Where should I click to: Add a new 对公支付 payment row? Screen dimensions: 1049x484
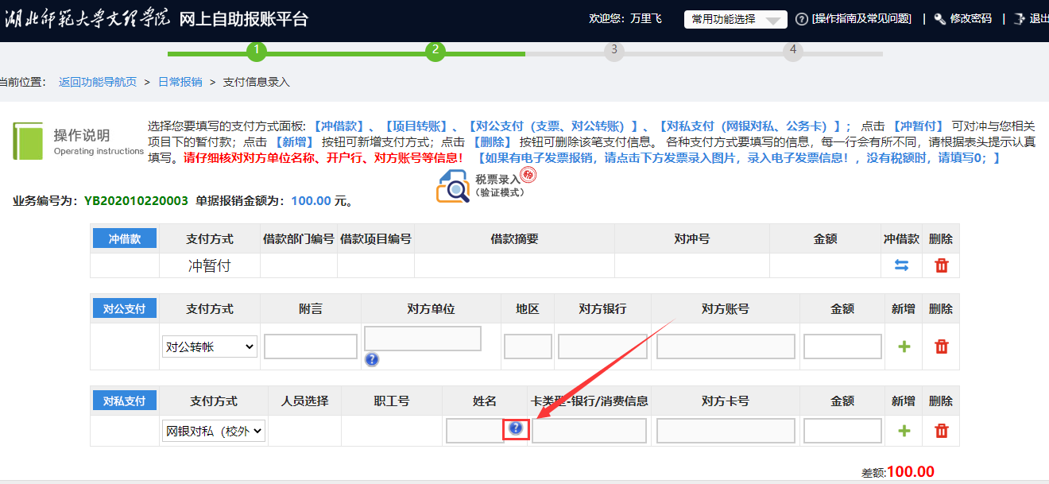[903, 347]
